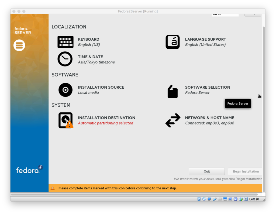
Task: Open the Software Selection package icon
Action: 172,91
